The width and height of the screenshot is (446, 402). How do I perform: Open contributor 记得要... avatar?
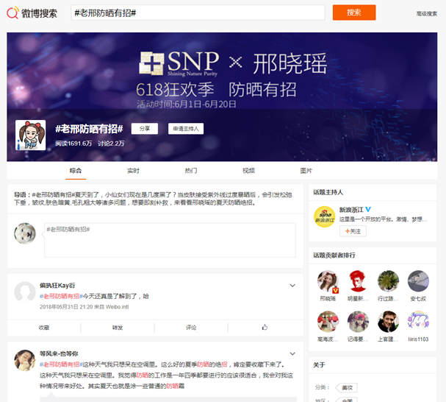pos(358,322)
